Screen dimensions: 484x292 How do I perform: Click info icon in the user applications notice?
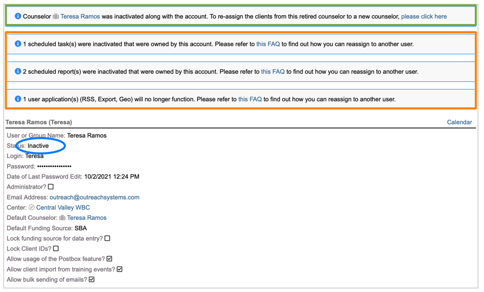(18, 99)
